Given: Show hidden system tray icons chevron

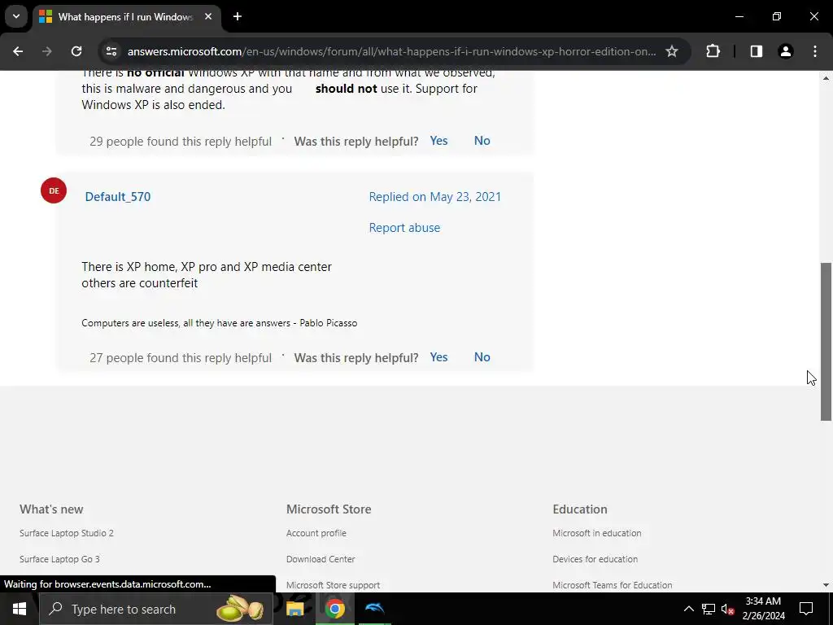Looking at the screenshot, I should click(688, 609).
